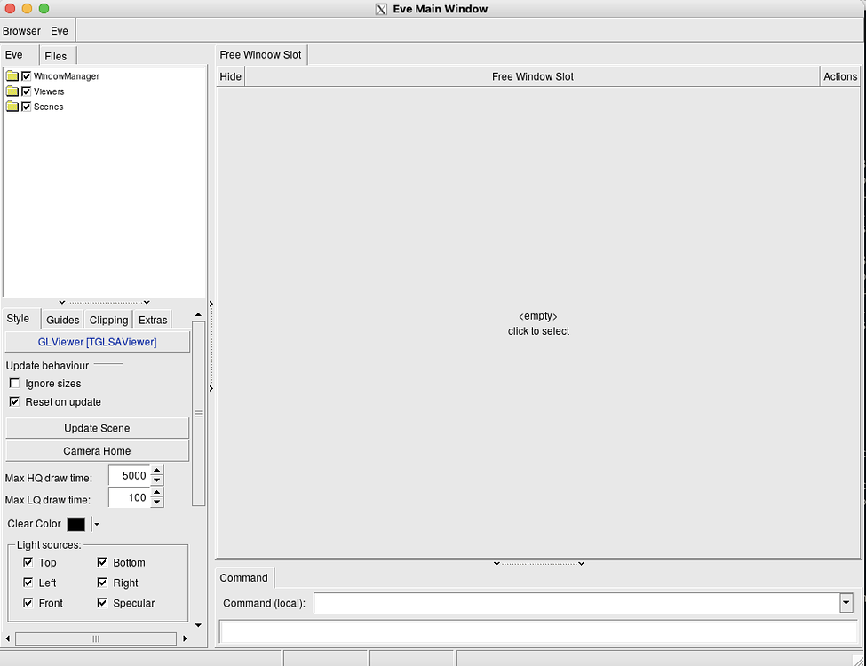Click the WindowManager folder icon
The width and height of the screenshot is (866, 666).
click(12, 75)
